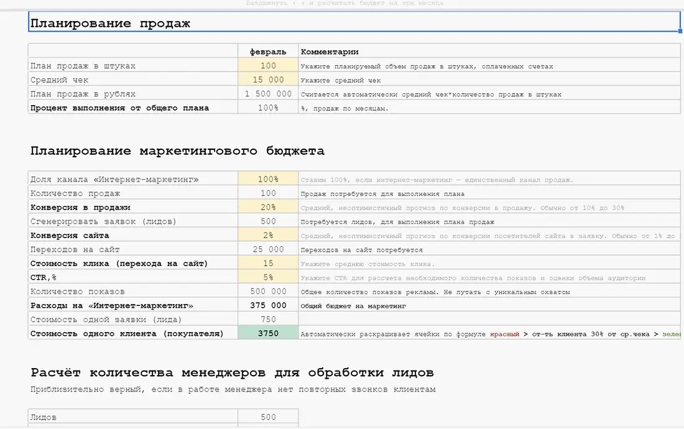Click the 'Количество продаж' value 100
Viewport: 684px width, 429px height.
tap(268, 193)
